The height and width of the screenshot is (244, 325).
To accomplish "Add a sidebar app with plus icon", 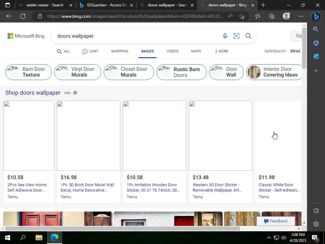I will pyautogui.click(x=316, y=71).
